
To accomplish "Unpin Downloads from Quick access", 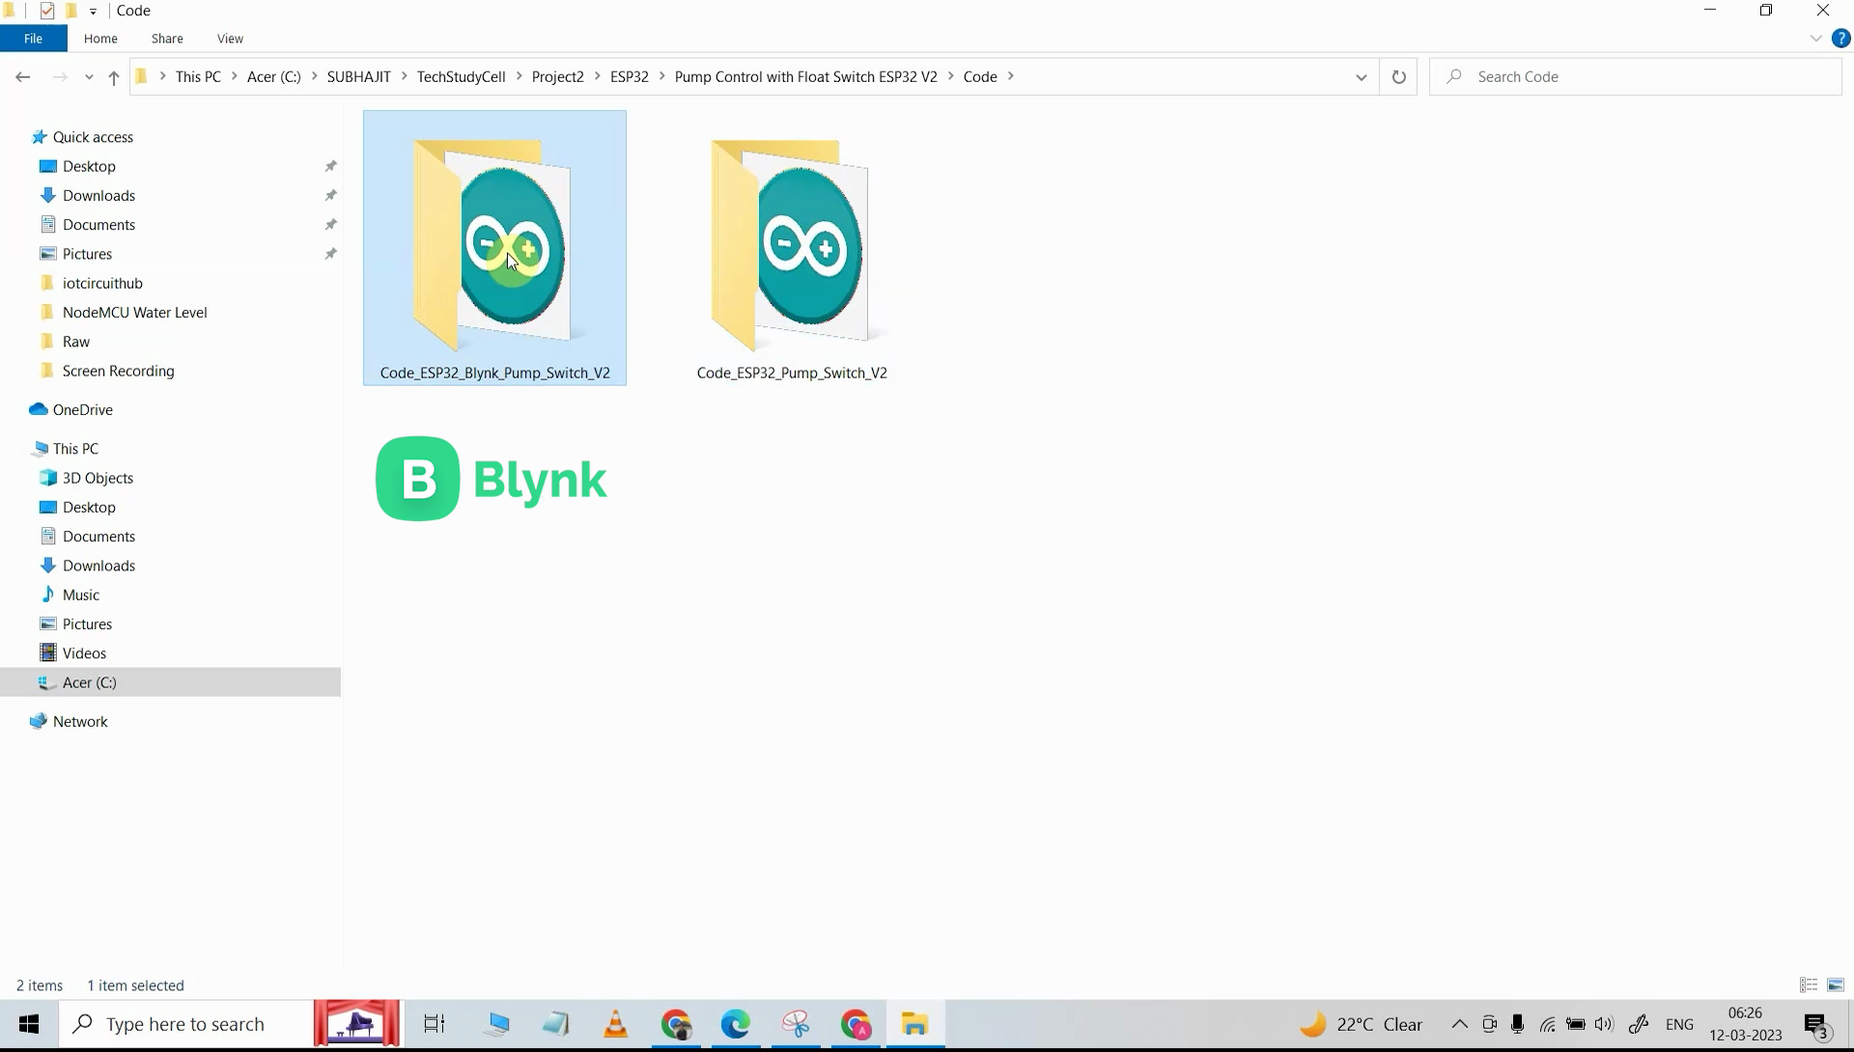I will [x=330, y=195].
